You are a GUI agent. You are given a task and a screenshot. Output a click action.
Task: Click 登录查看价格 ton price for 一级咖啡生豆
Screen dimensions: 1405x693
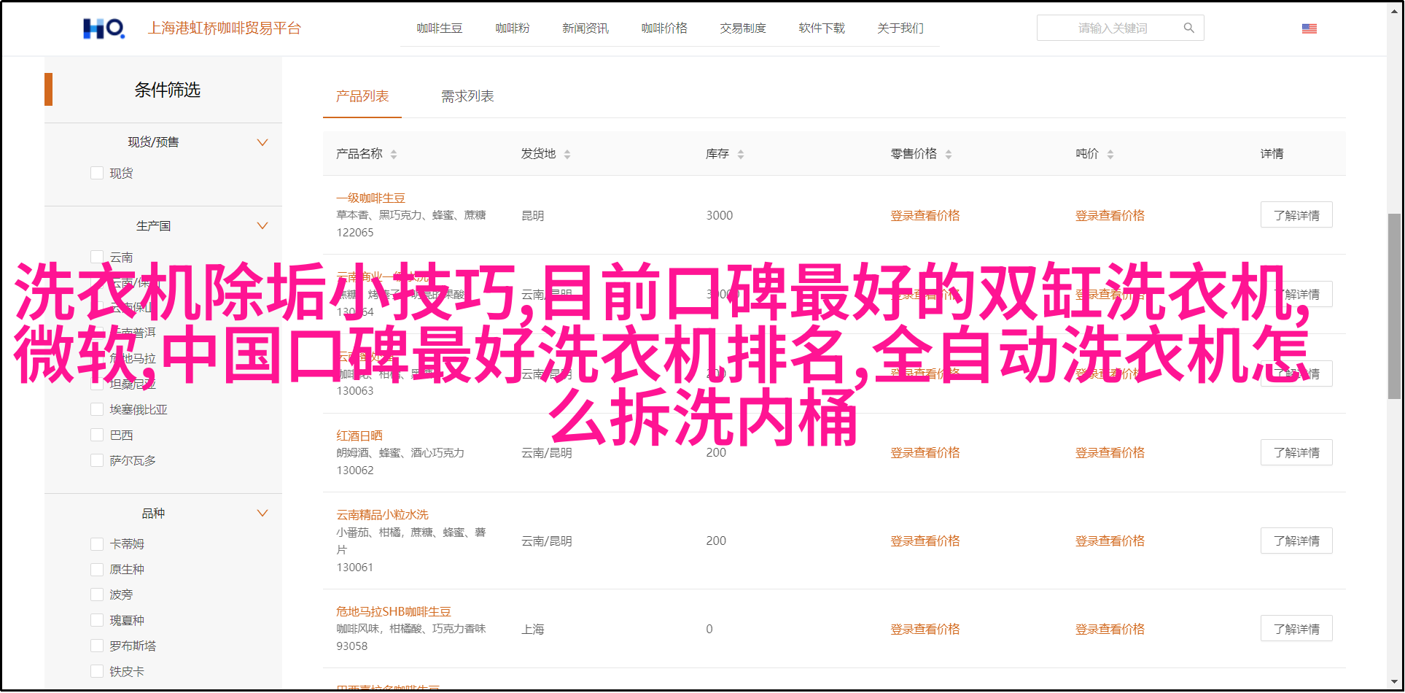[x=1110, y=216]
